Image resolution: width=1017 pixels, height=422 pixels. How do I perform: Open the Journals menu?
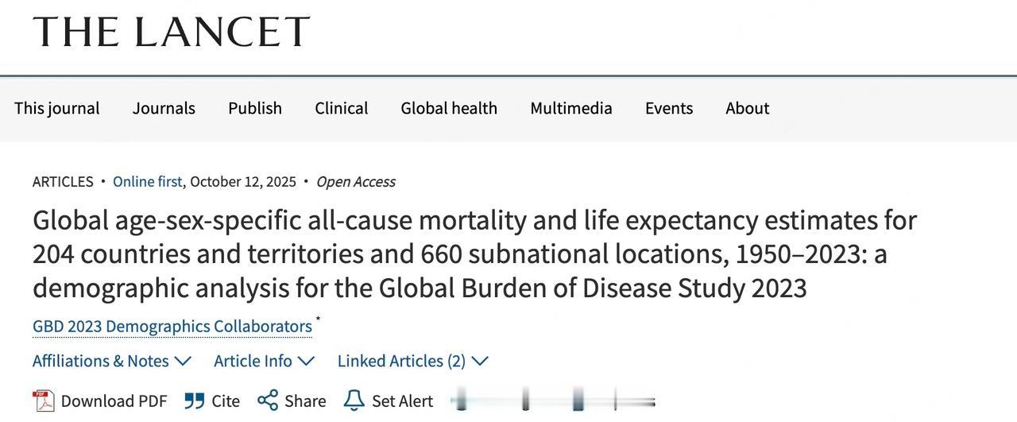point(164,108)
